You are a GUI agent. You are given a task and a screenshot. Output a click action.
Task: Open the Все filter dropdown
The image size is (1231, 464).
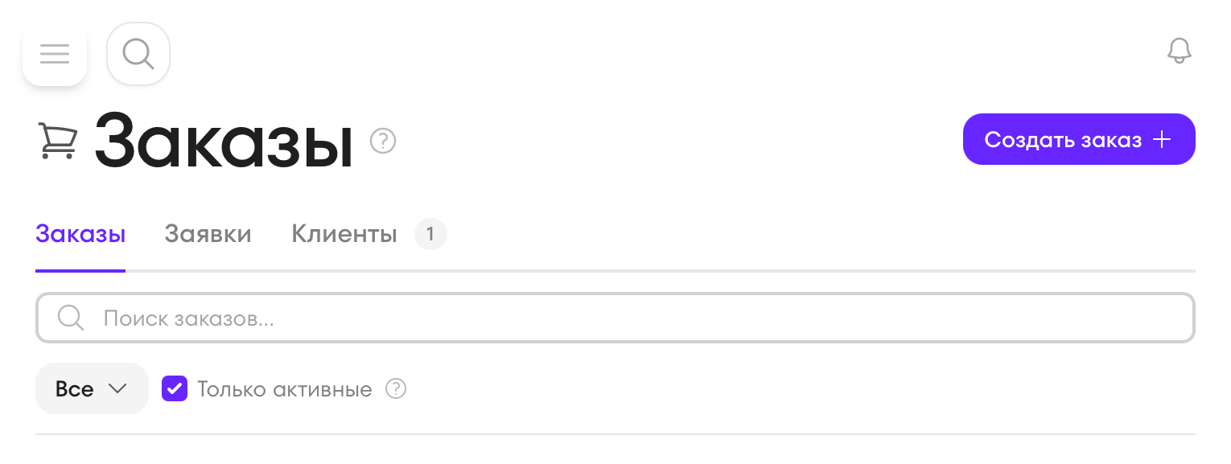tap(92, 389)
